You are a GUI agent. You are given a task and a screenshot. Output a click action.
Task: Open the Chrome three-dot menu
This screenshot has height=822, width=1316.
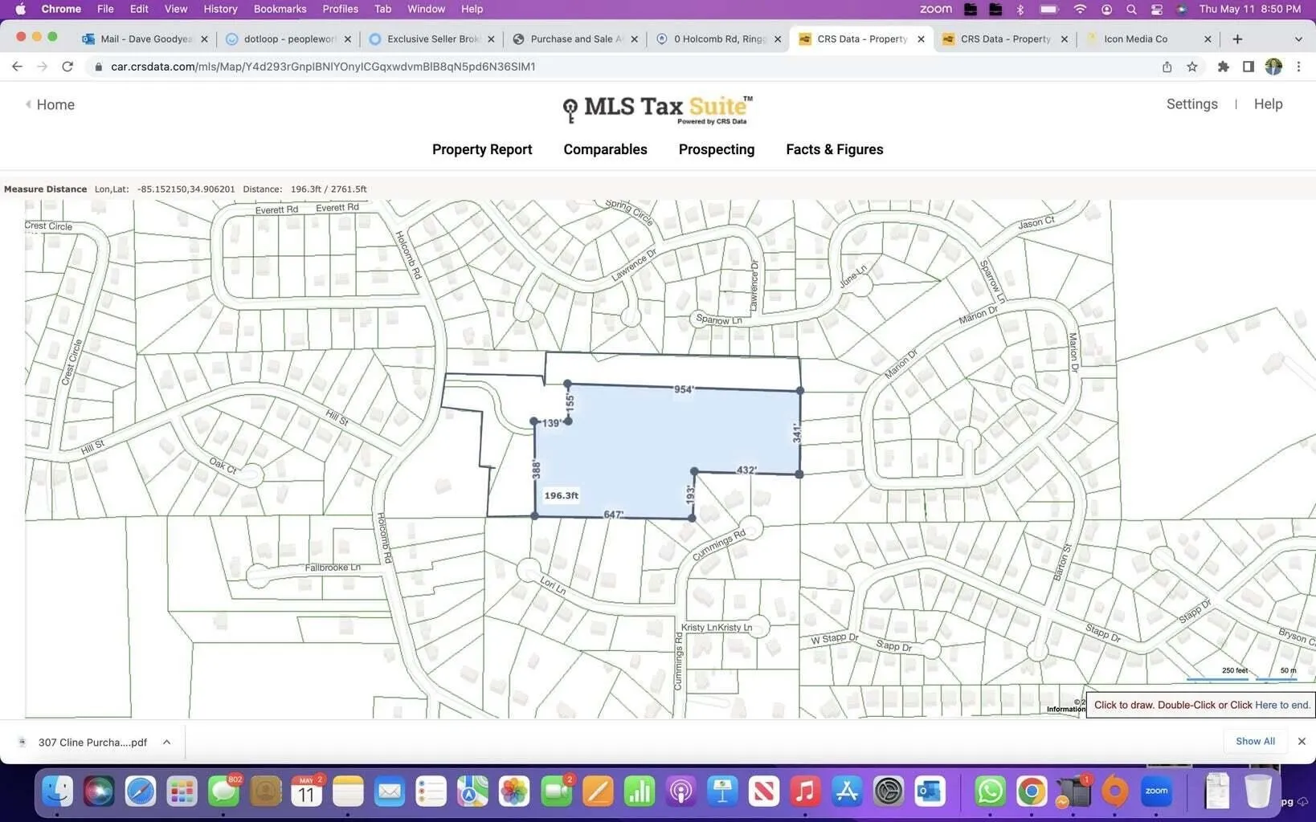click(1298, 67)
